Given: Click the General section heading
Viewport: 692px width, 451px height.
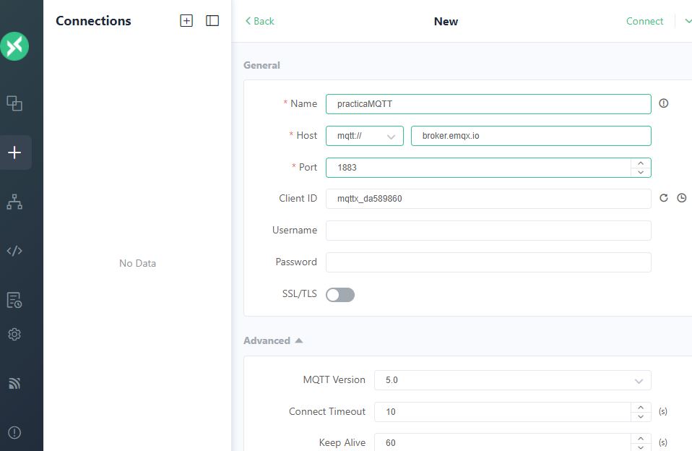Looking at the screenshot, I should click(261, 65).
